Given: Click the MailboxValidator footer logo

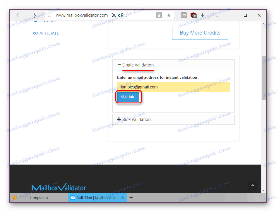Looking at the screenshot, I should point(59,187).
